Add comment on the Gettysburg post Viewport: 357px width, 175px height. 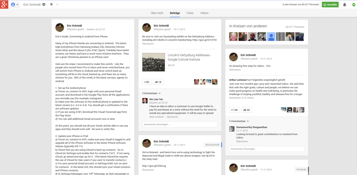[180, 124]
